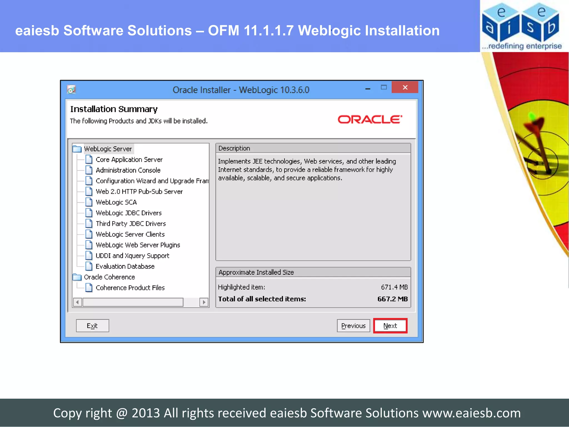Click the installer application icon in title bar

click(71, 90)
